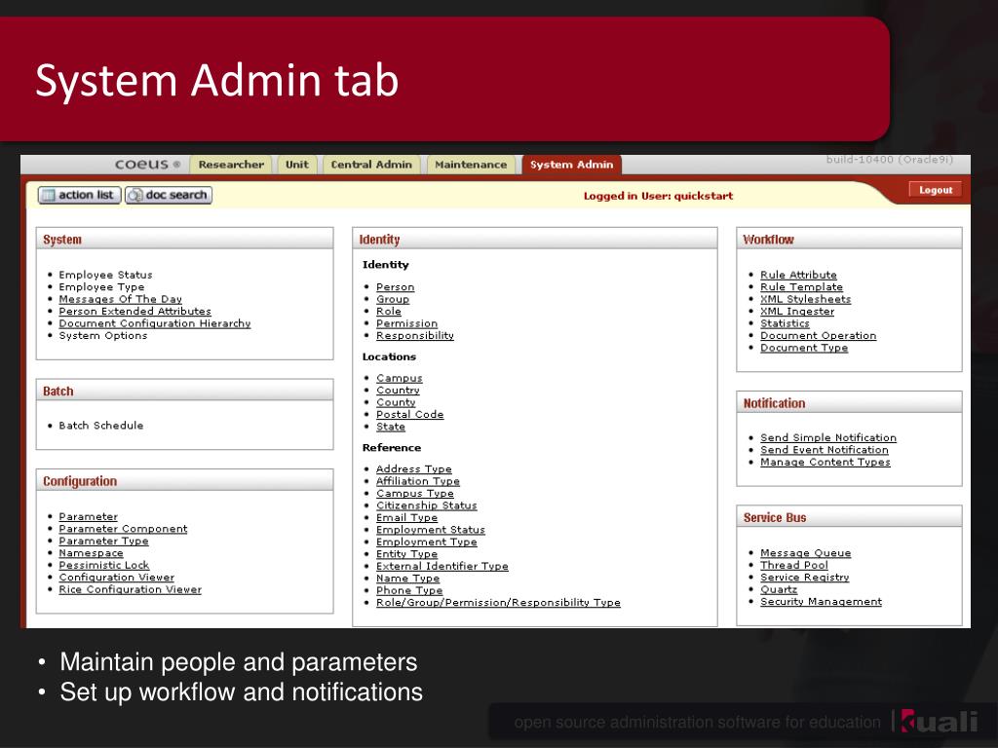Open the Employment Status link
The width and height of the screenshot is (998, 748).
(430, 529)
